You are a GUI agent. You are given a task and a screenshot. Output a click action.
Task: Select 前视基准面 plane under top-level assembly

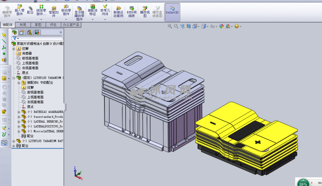click(30, 58)
